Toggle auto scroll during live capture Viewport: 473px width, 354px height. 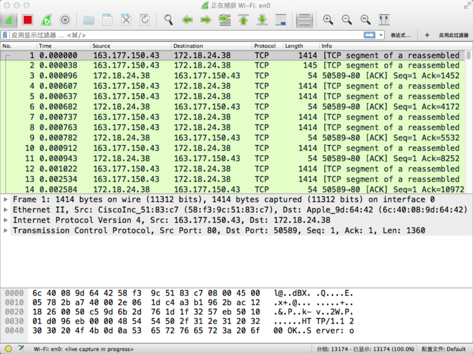[x=281, y=20]
